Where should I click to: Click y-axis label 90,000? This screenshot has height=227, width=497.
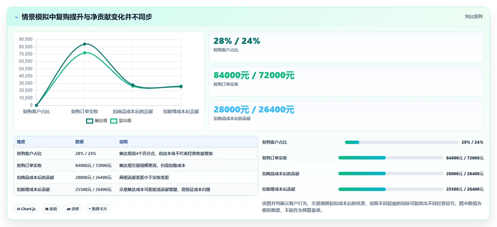coord(26,39)
